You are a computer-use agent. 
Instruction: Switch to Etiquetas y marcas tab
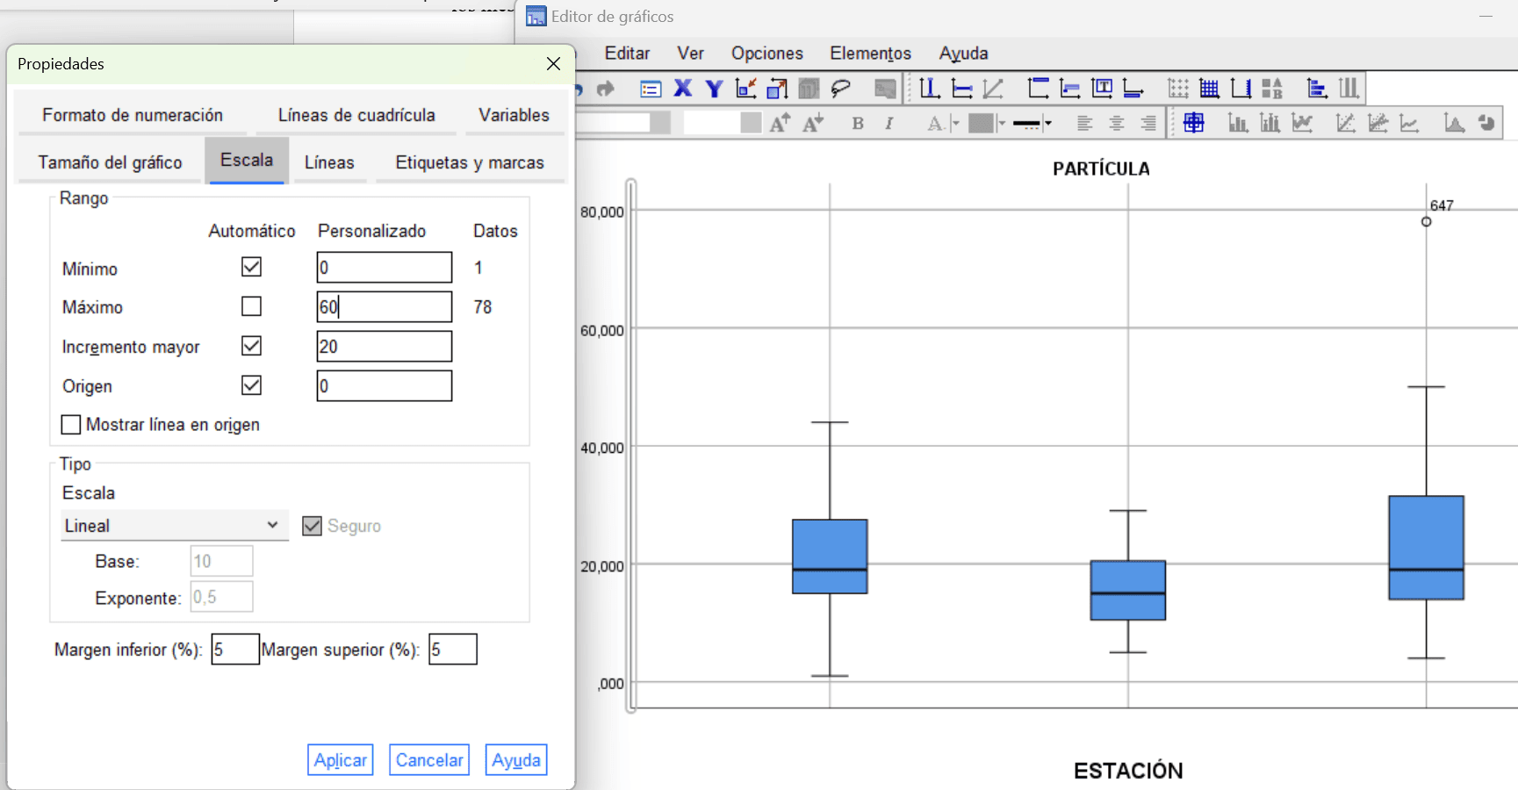click(469, 162)
